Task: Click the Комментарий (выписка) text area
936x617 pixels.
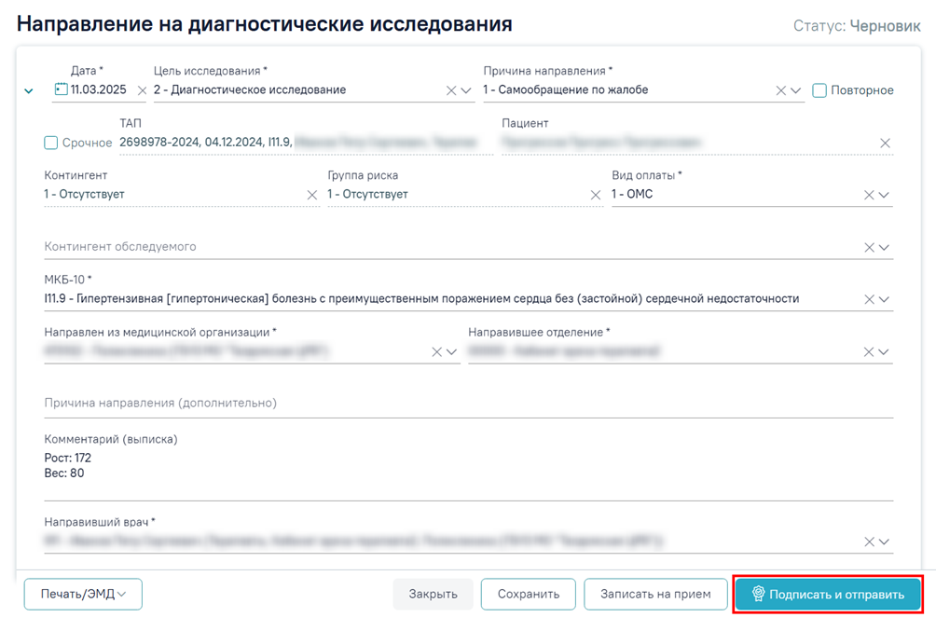Action: [x=469, y=473]
